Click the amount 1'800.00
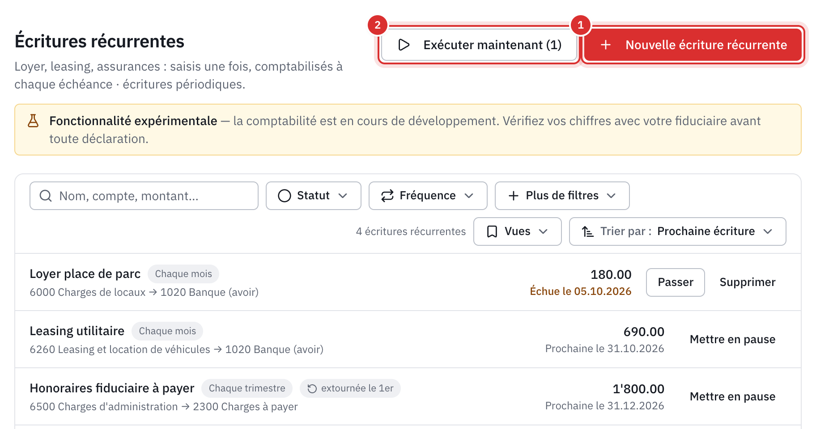The height and width of the screenshot is (429, 816). 638,389
